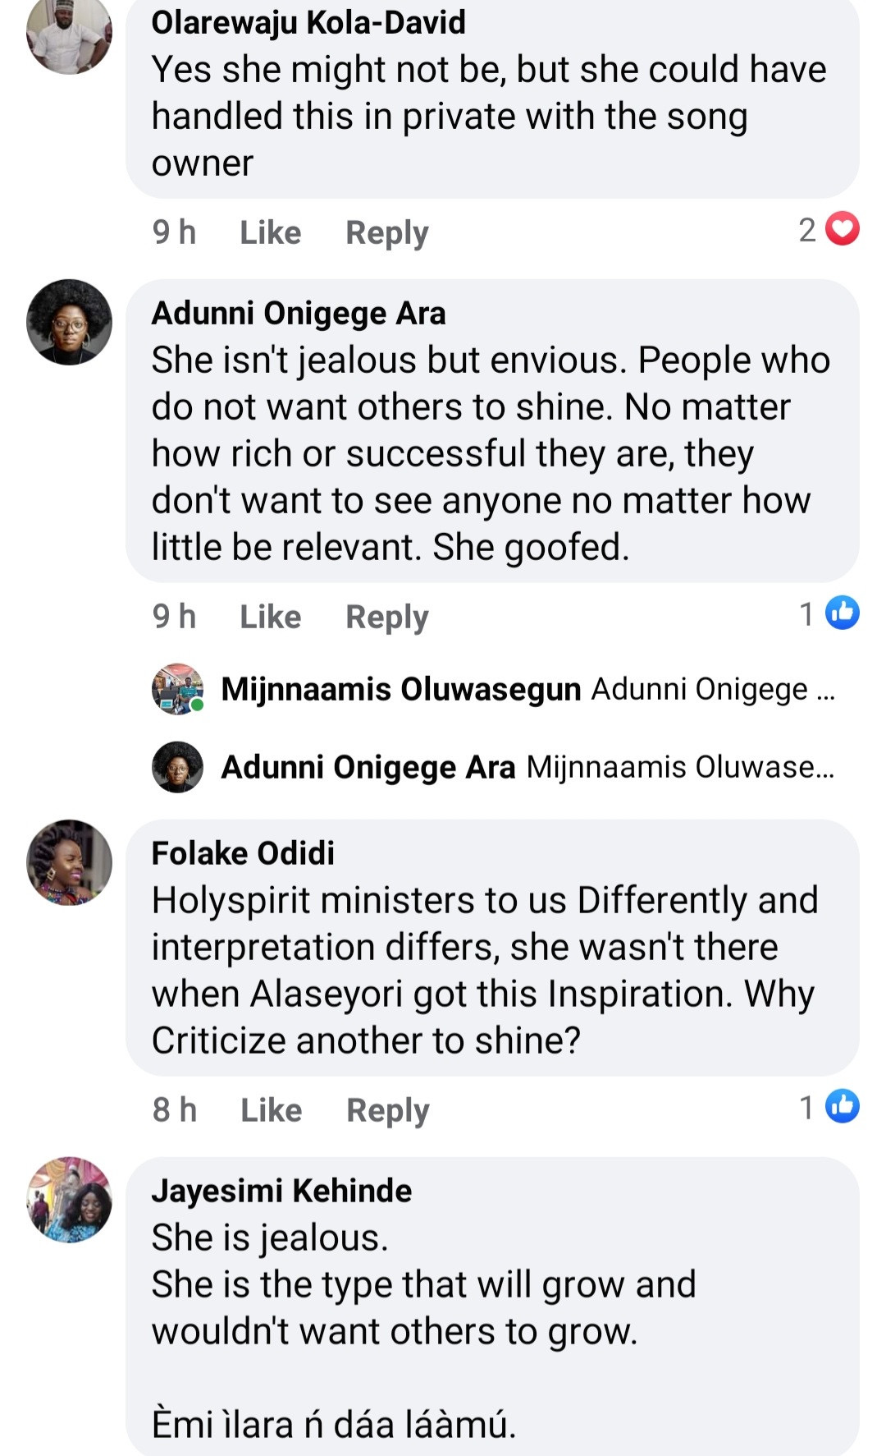Like Folake Odidi's comment
This screenshot has height=1456, width=886.
click(x=271, y=1110)
